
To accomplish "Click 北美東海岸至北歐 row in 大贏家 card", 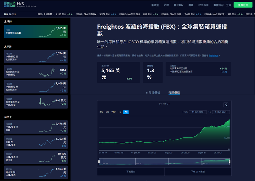I will 198,69.
